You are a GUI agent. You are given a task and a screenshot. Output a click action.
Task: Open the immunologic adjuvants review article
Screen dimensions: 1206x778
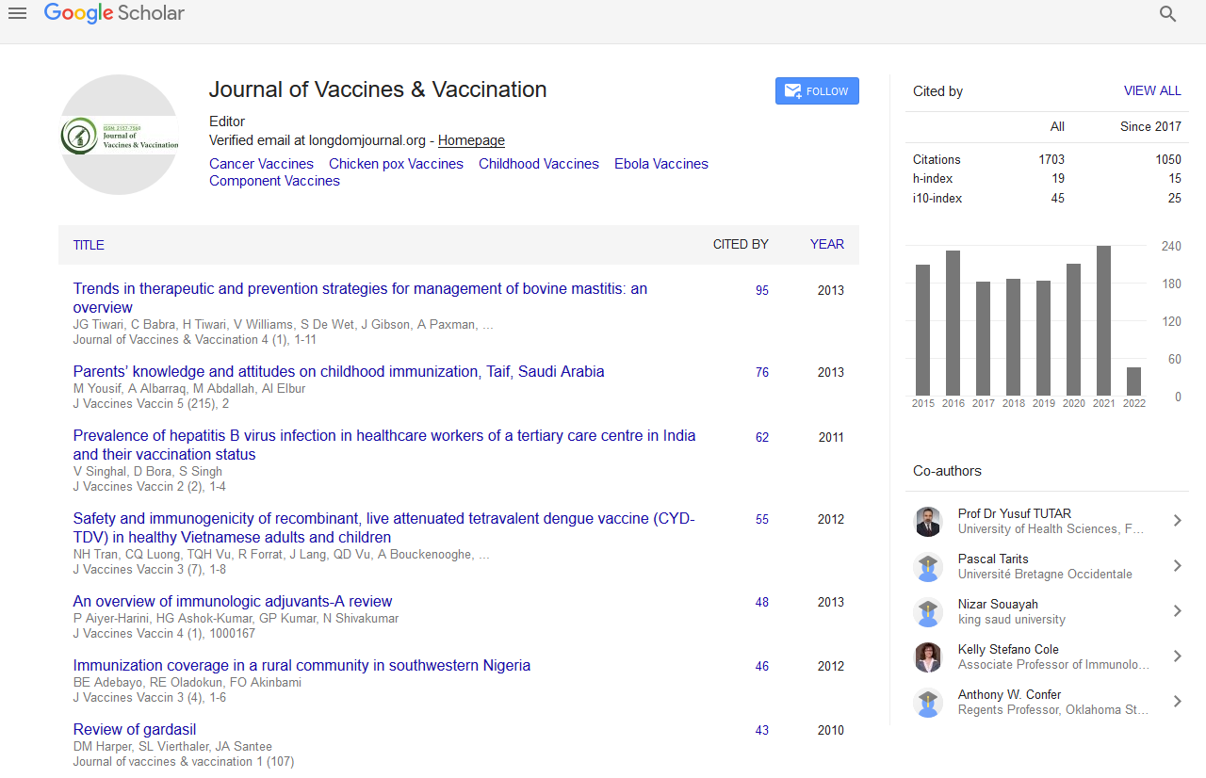point(233,602)
